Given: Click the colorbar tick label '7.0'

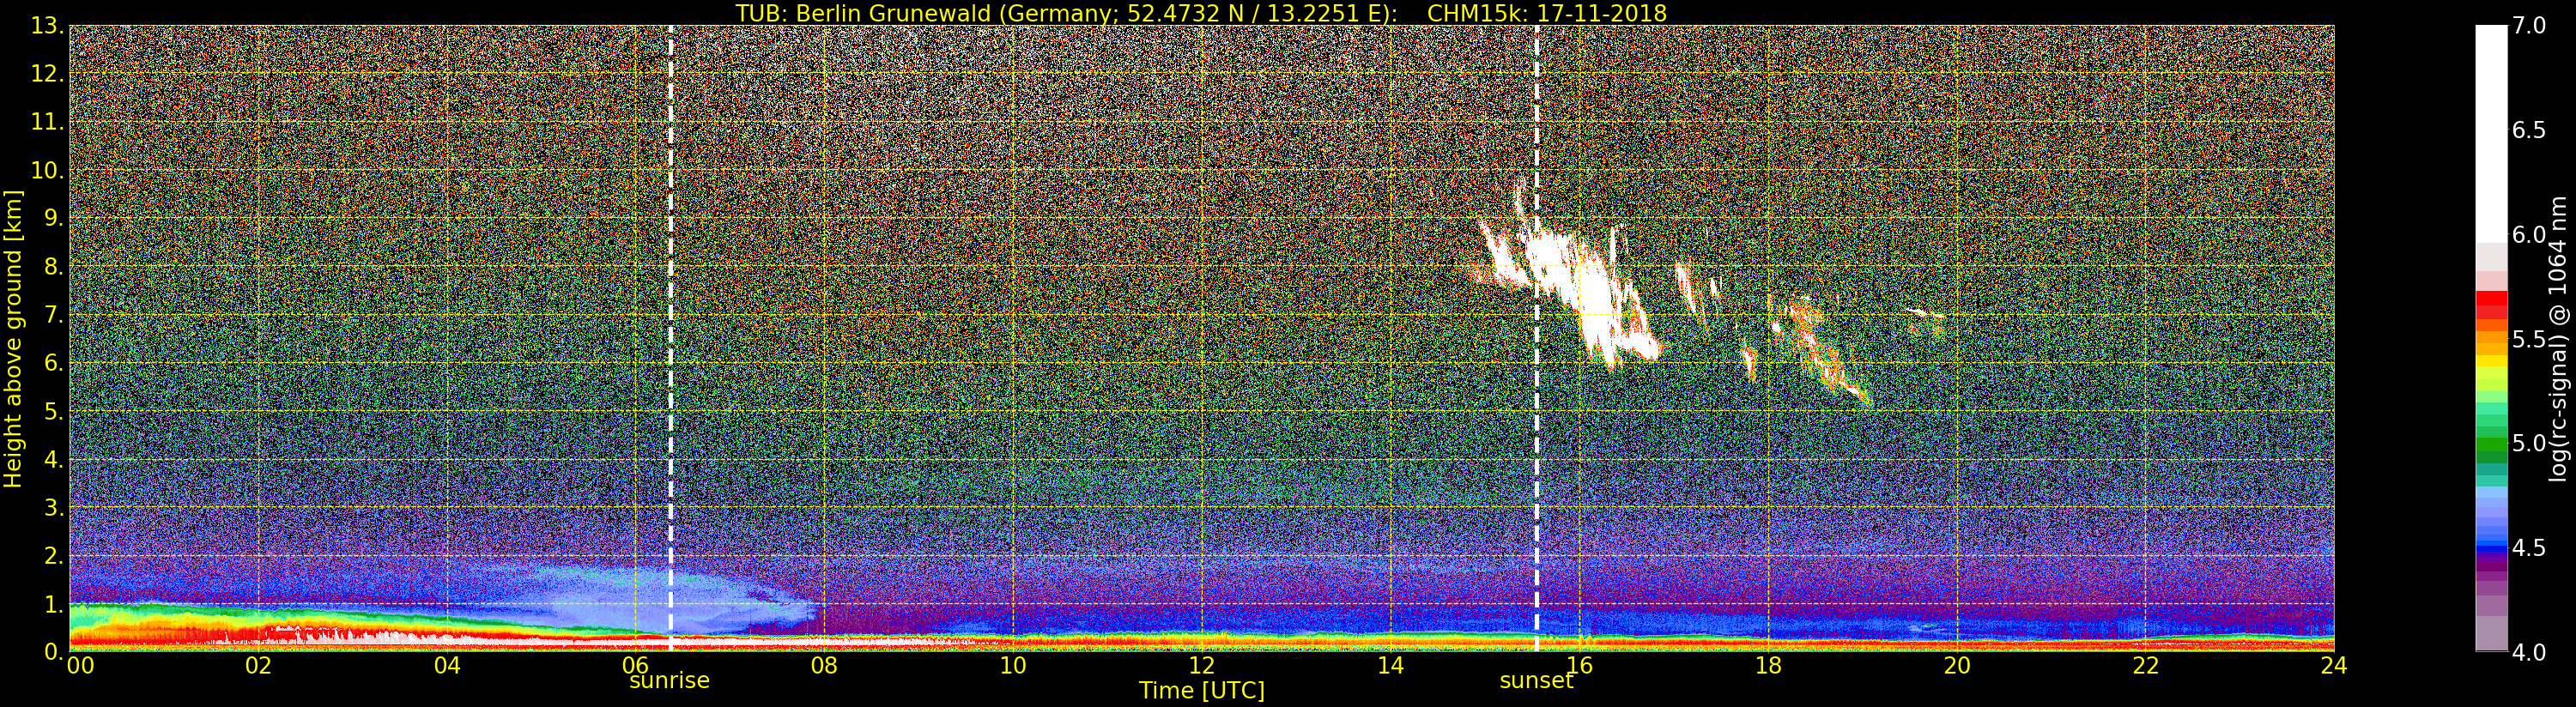Looking at the screenshot, I should pyautogui.click(x=2529, y=26).
